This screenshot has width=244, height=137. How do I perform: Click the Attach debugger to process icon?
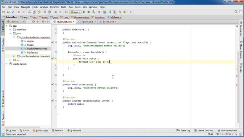tap(93, 12)
